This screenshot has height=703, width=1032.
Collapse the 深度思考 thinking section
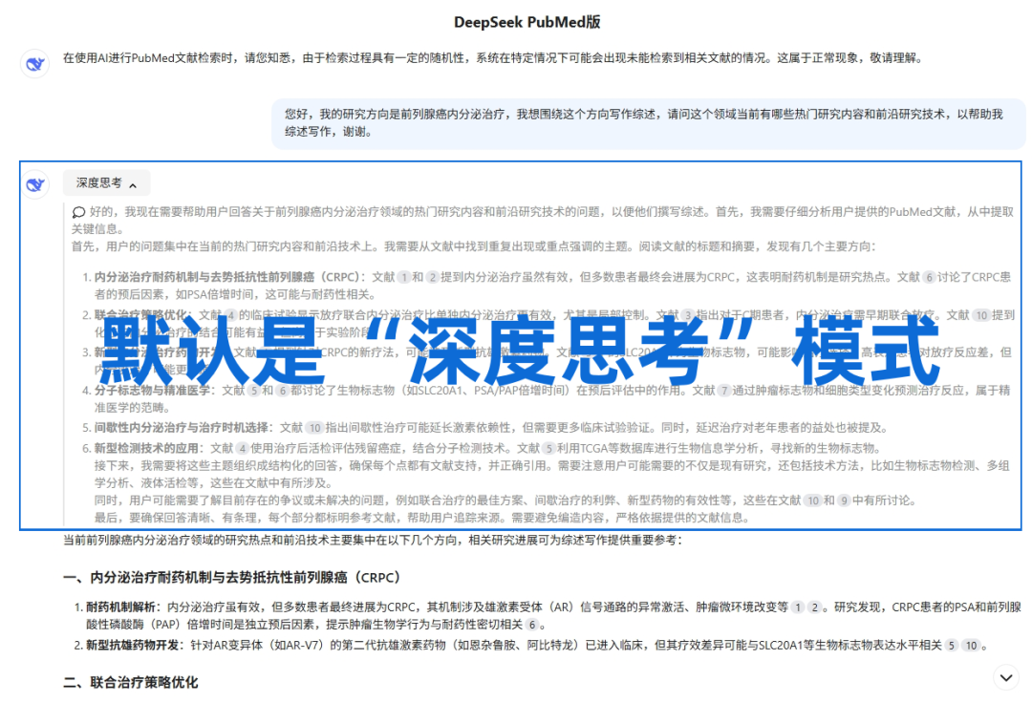[x=107, y=183]
